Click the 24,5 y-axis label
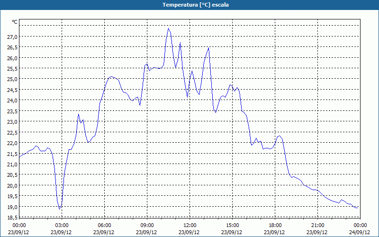The width and height of the screenshot is (379, 237). point(12,90)
